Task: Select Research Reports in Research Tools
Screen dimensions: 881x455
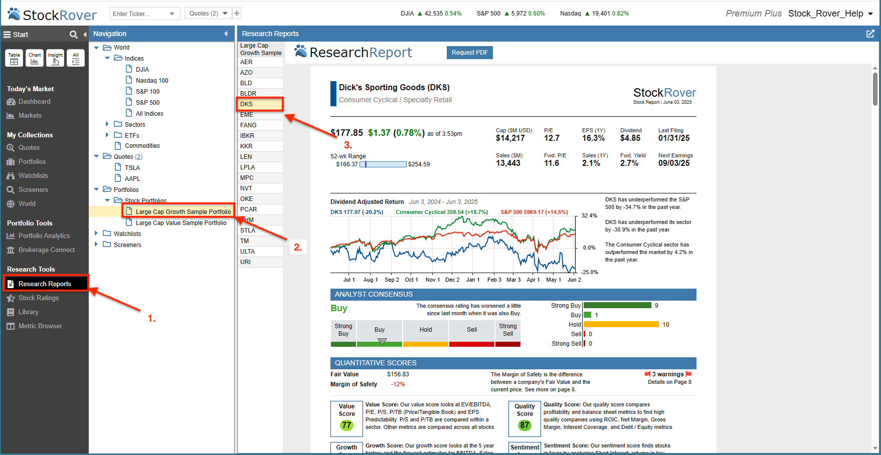Action: [x=46, y=284]
